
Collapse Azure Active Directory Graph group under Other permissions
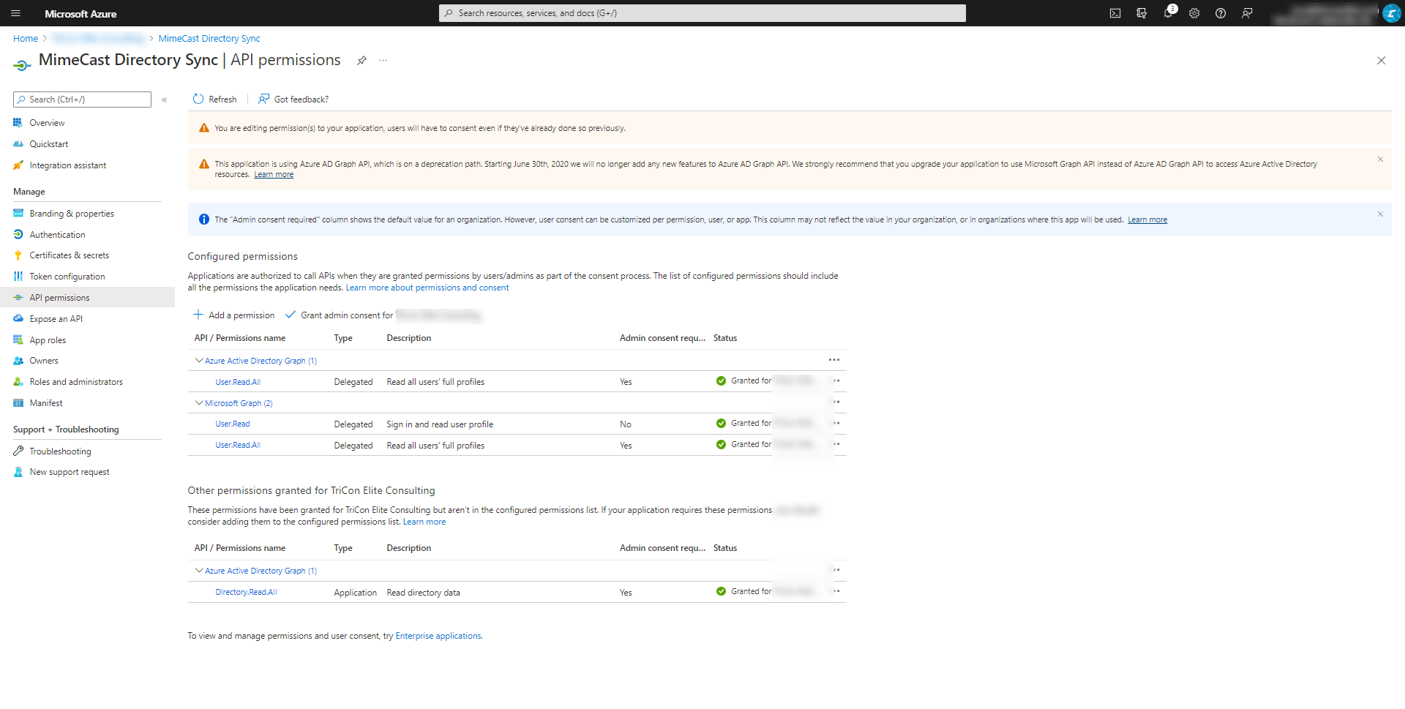(199, 571)
